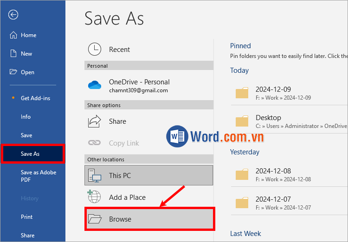Click the Yesterday section heading
This screenshot has height=242, width=348.
[x=245, y=152]
